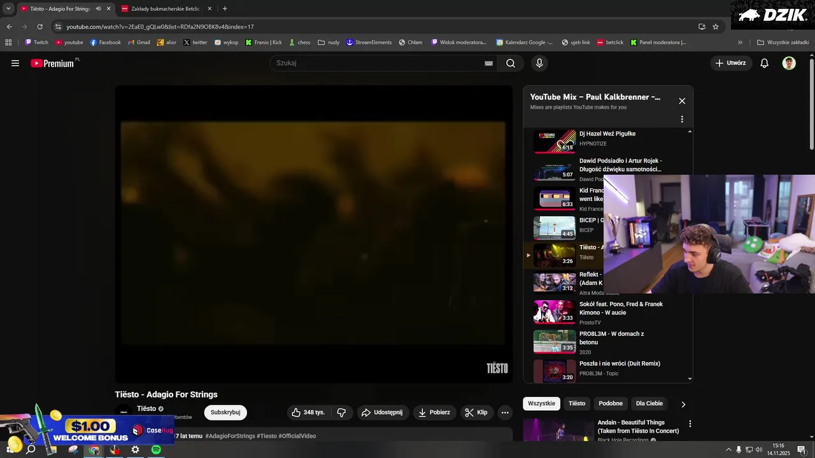The height and width of the screenshot is (458, 815).
Task: Dislike the video with thumbs down
Action: (341, 412)
